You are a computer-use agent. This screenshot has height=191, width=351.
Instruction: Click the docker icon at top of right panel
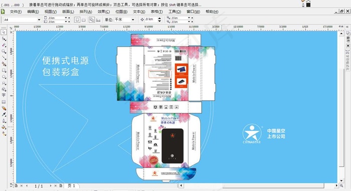click(x=348, y=33)
